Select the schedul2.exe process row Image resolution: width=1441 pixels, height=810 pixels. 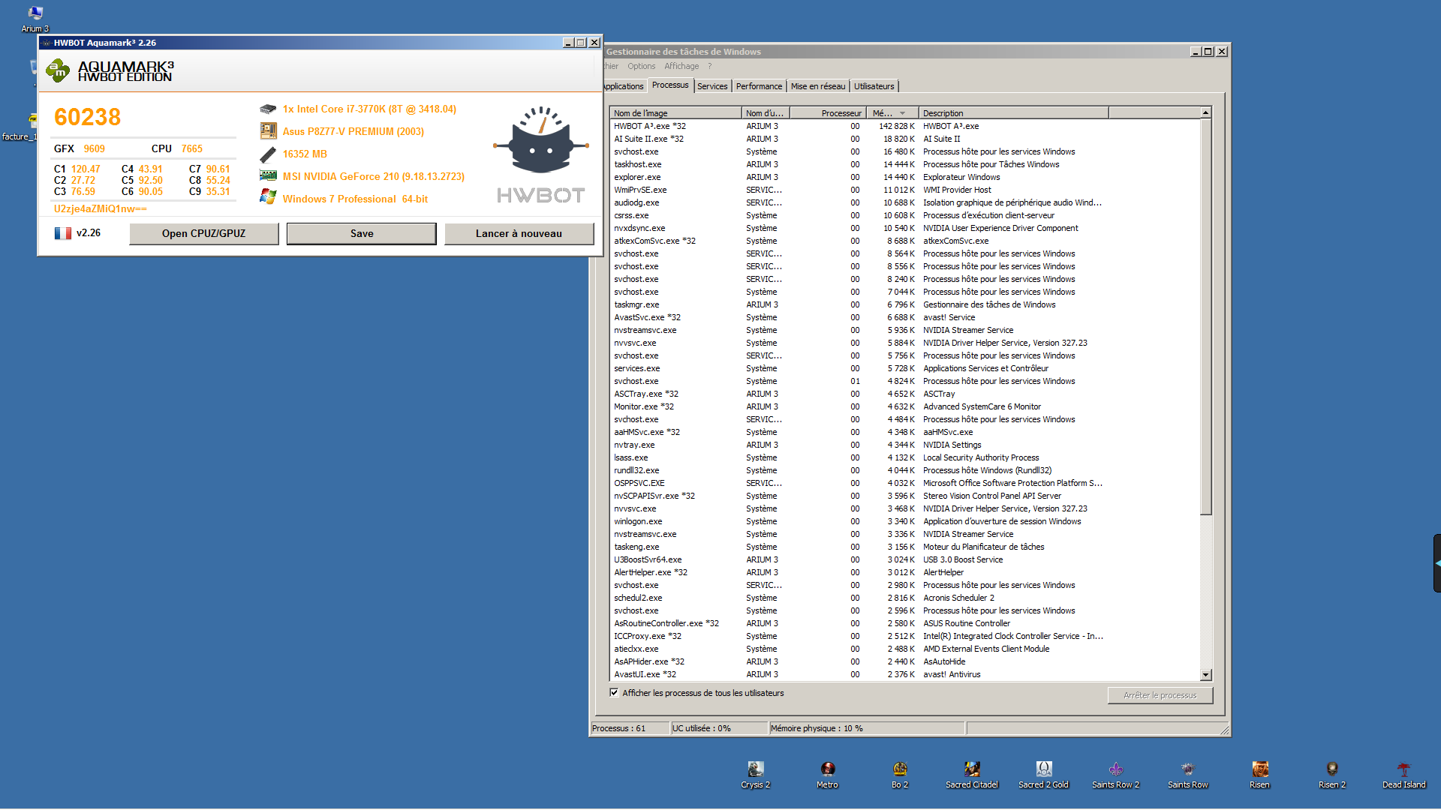pos(904,598)
